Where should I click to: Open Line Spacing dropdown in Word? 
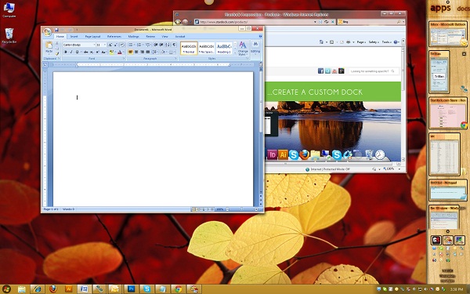(155, 53)
